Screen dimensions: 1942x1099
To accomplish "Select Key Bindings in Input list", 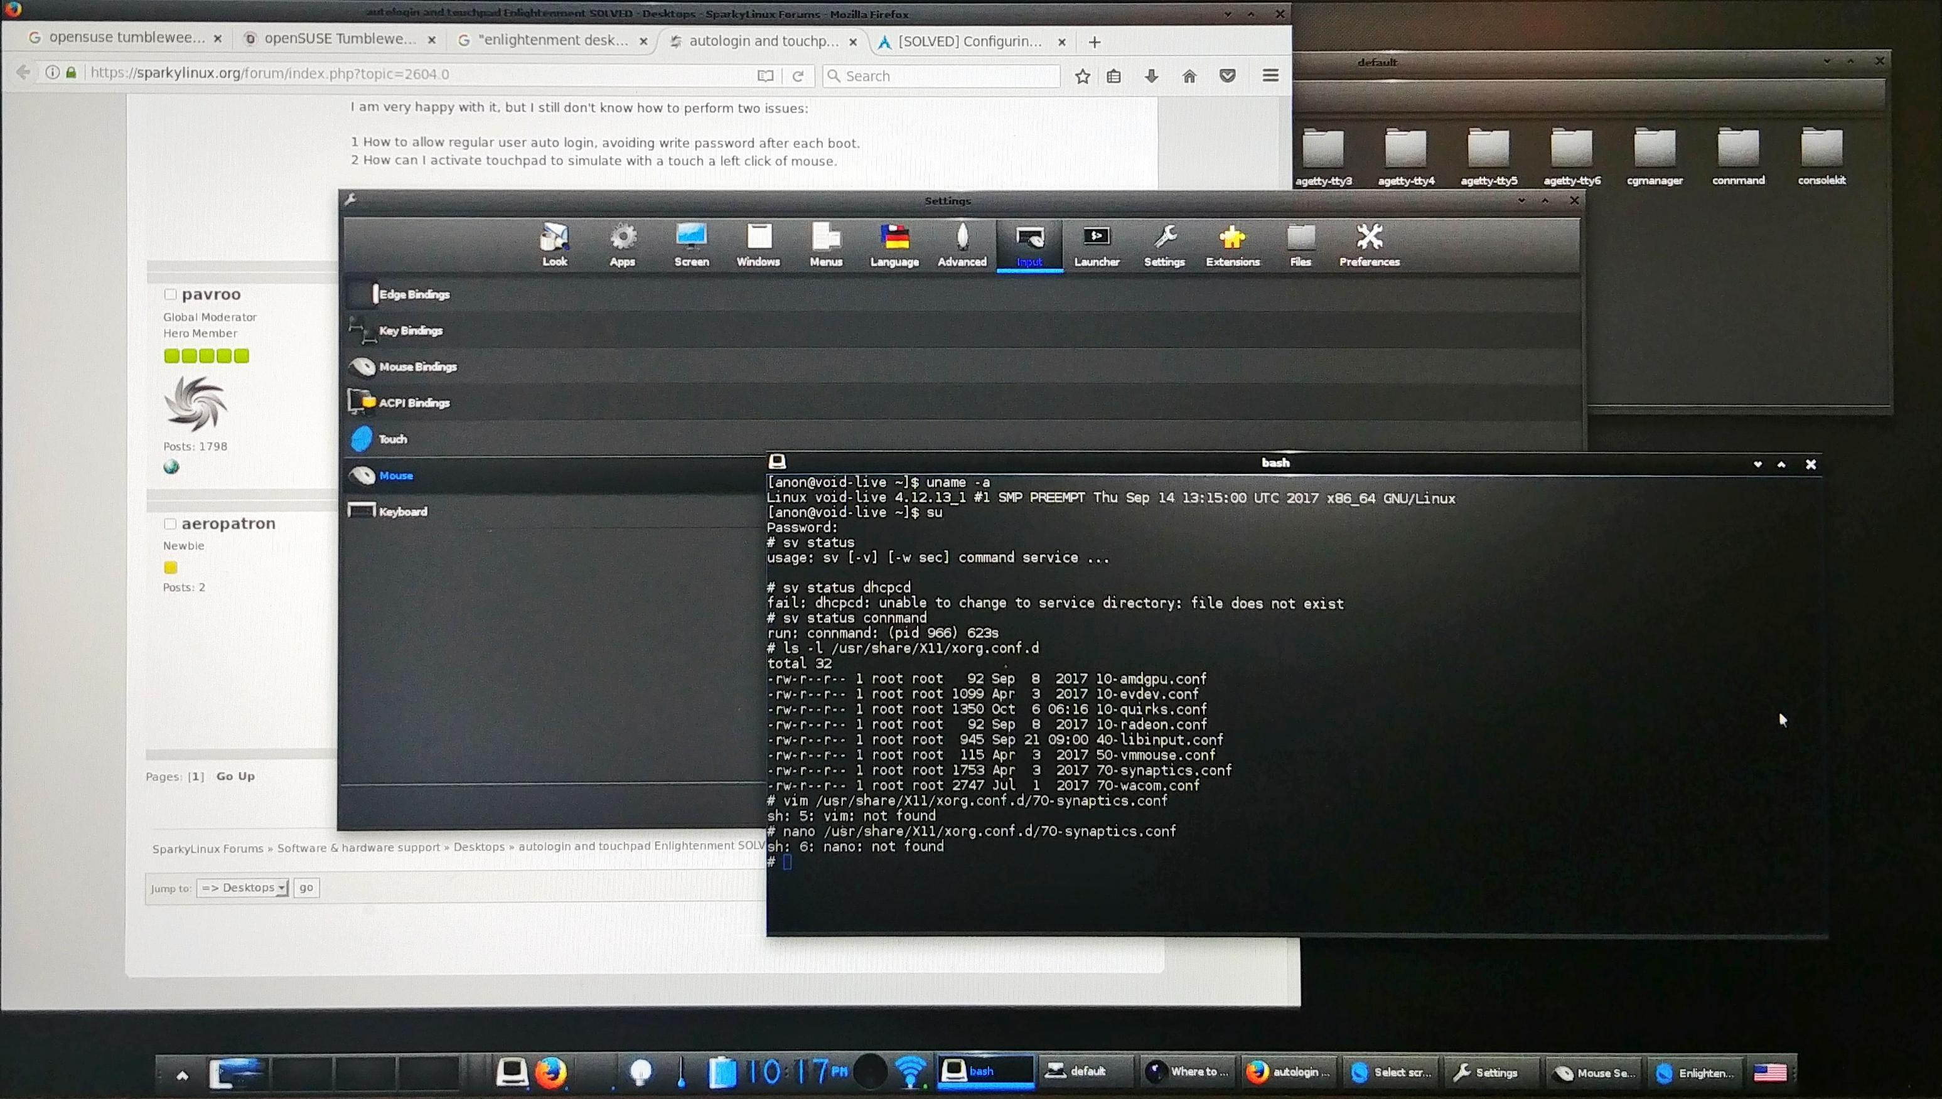I will point(963,331).
